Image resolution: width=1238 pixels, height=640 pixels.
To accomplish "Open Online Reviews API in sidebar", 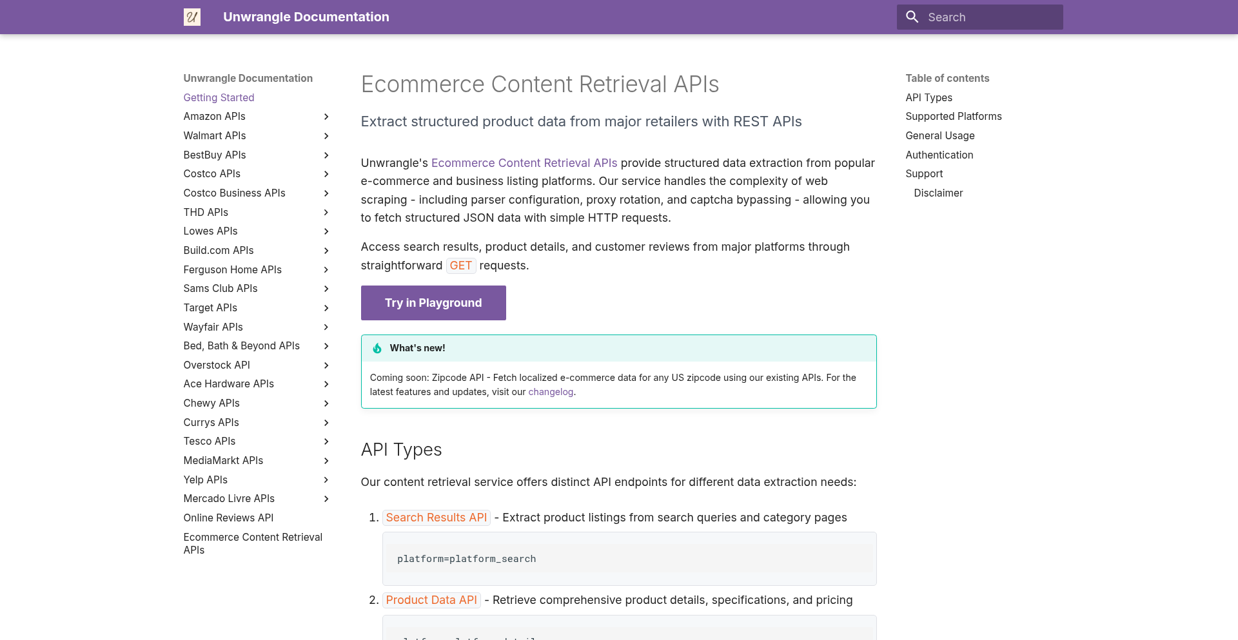I will (228, 518).
